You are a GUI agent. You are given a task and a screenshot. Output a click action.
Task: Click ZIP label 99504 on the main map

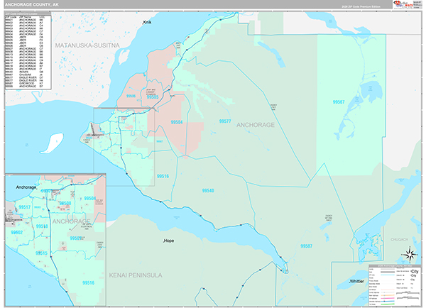pos(177,123)
